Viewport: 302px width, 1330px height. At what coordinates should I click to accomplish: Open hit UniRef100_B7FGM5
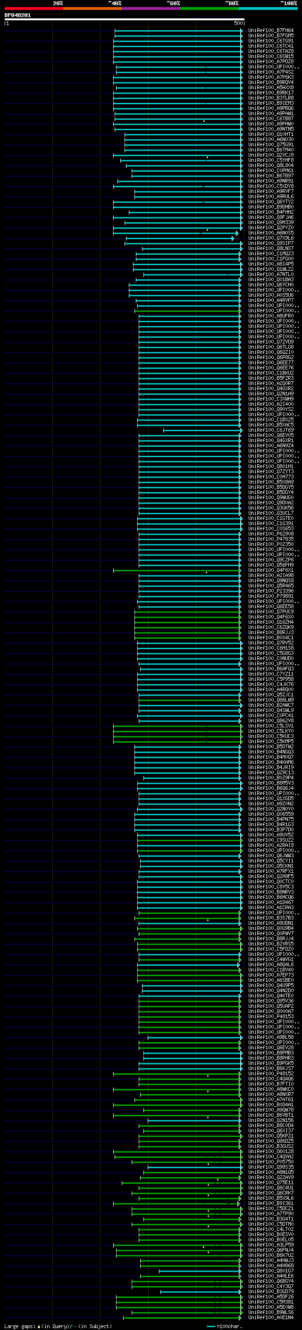pos(271,36)
